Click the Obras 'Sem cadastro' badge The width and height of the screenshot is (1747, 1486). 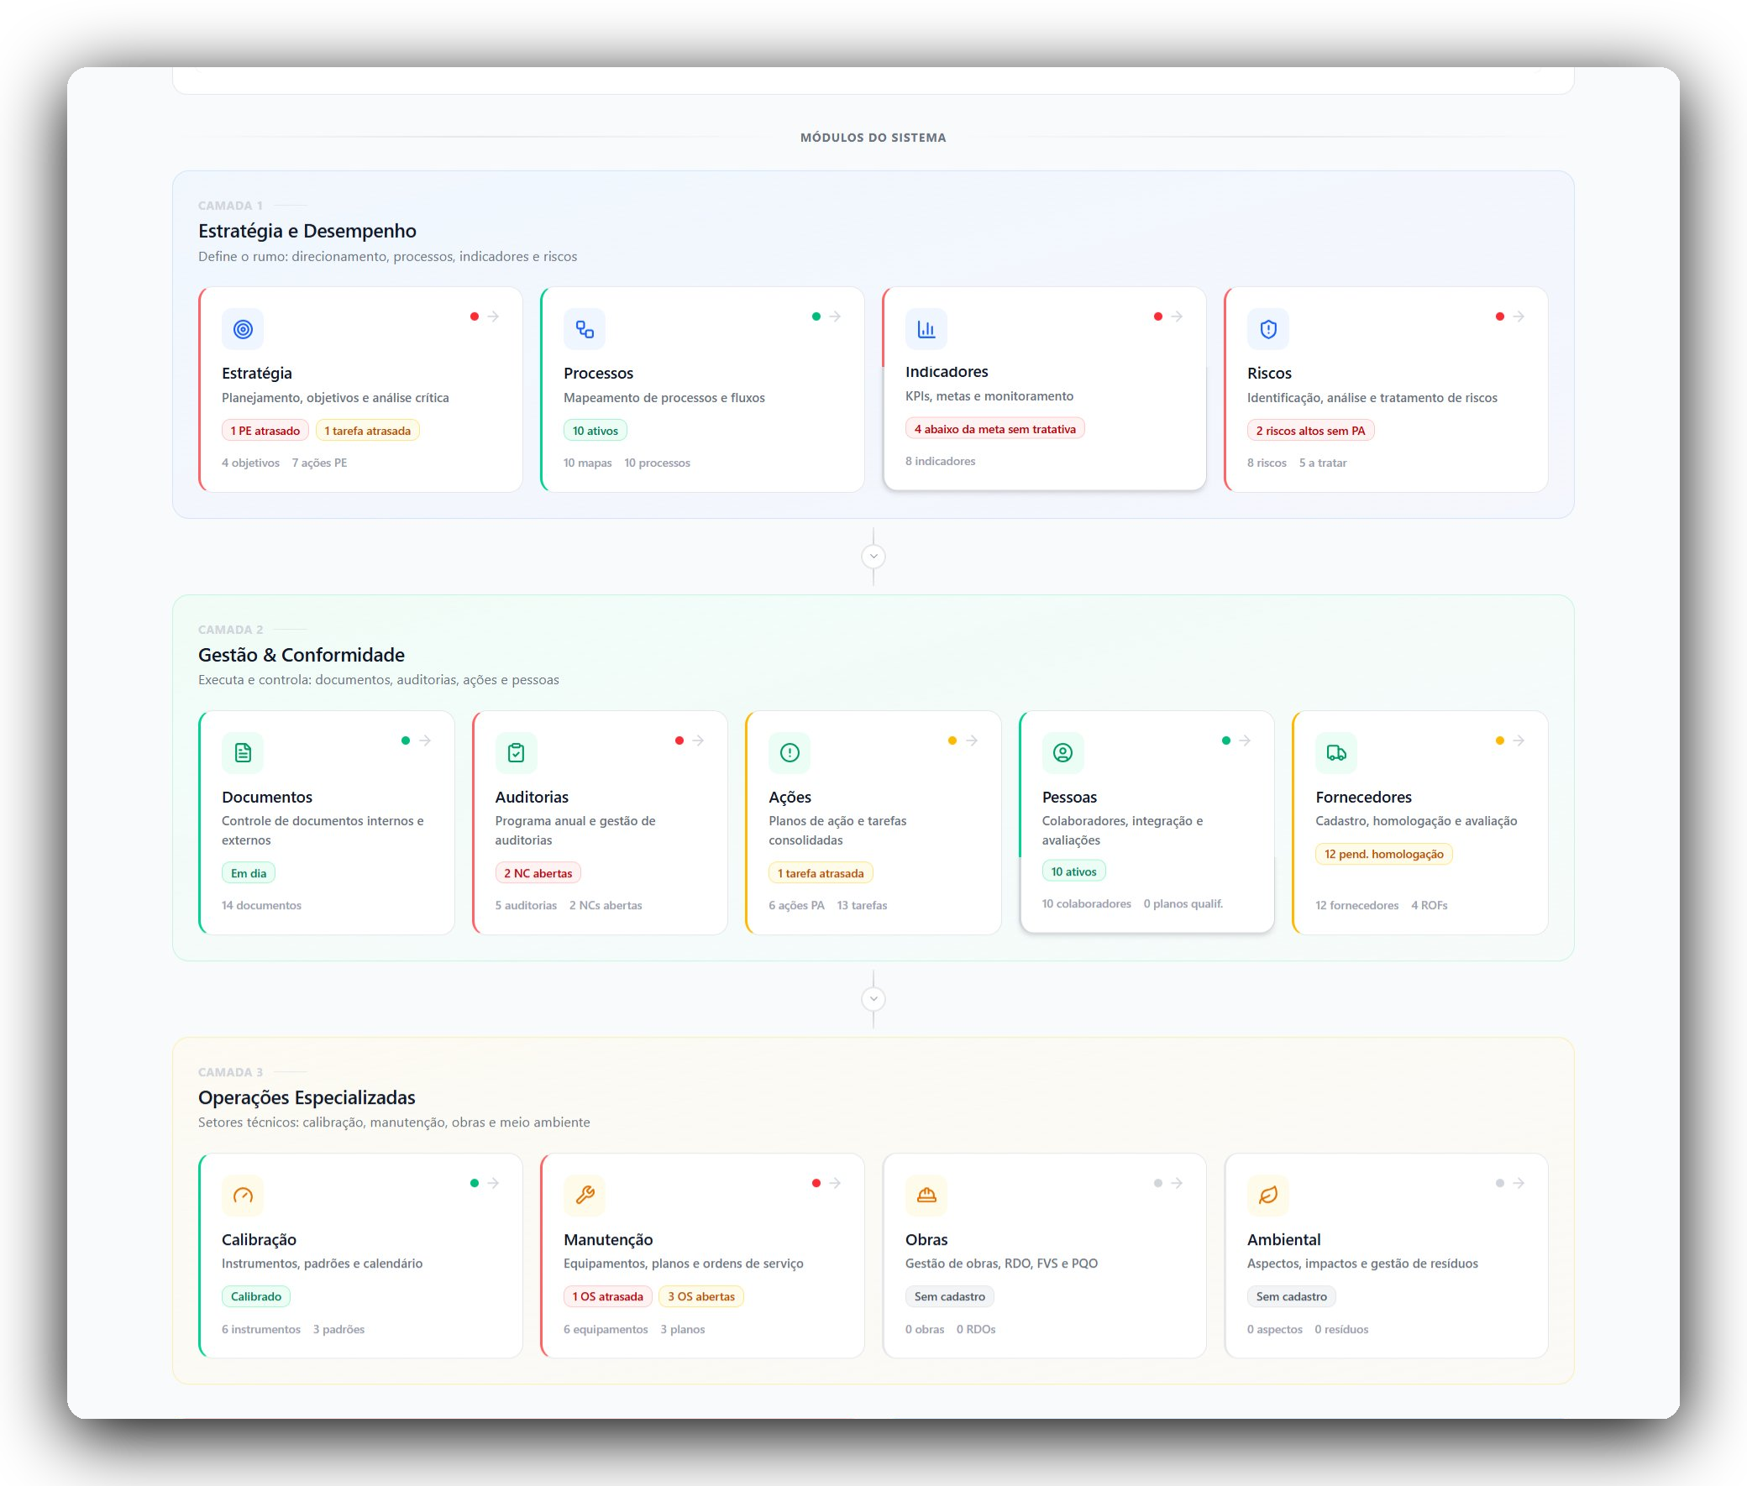pos(950,1296)
